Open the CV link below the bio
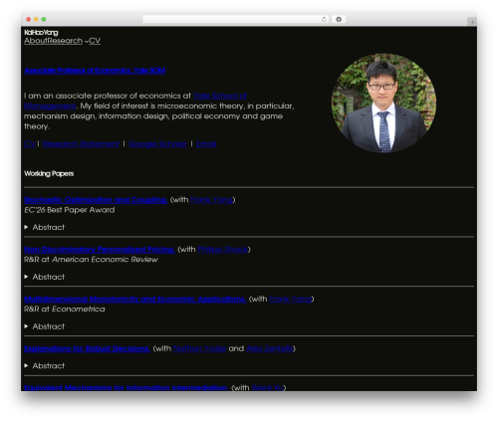 point(30,143)
